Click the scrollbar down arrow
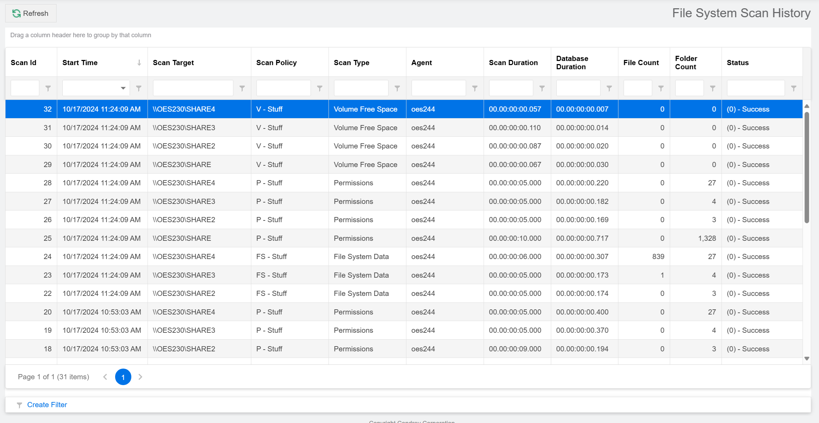This screenshot has width=819, height=423. click(807, 359)
